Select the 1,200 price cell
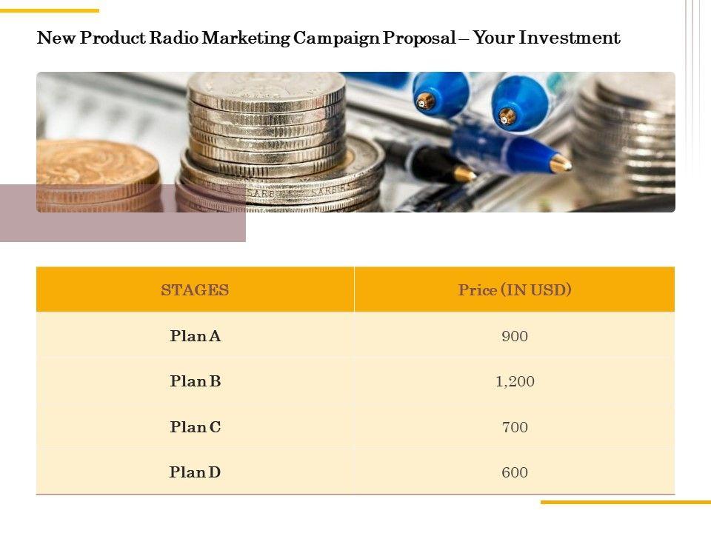 [515, 382]
